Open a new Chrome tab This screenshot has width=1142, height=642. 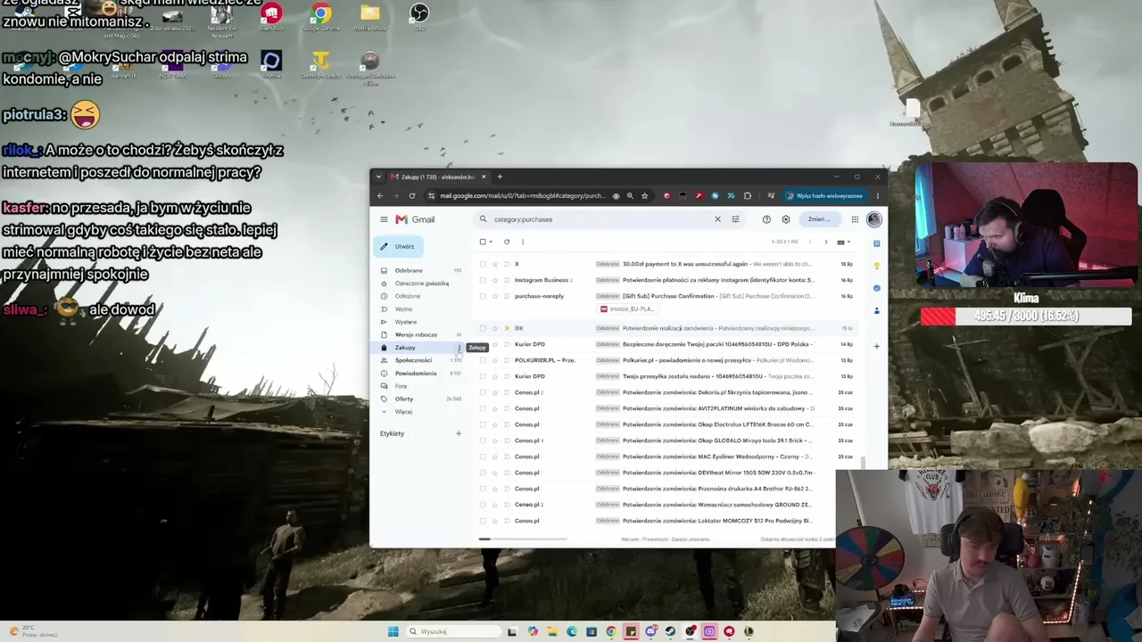[x=500, y=177]
